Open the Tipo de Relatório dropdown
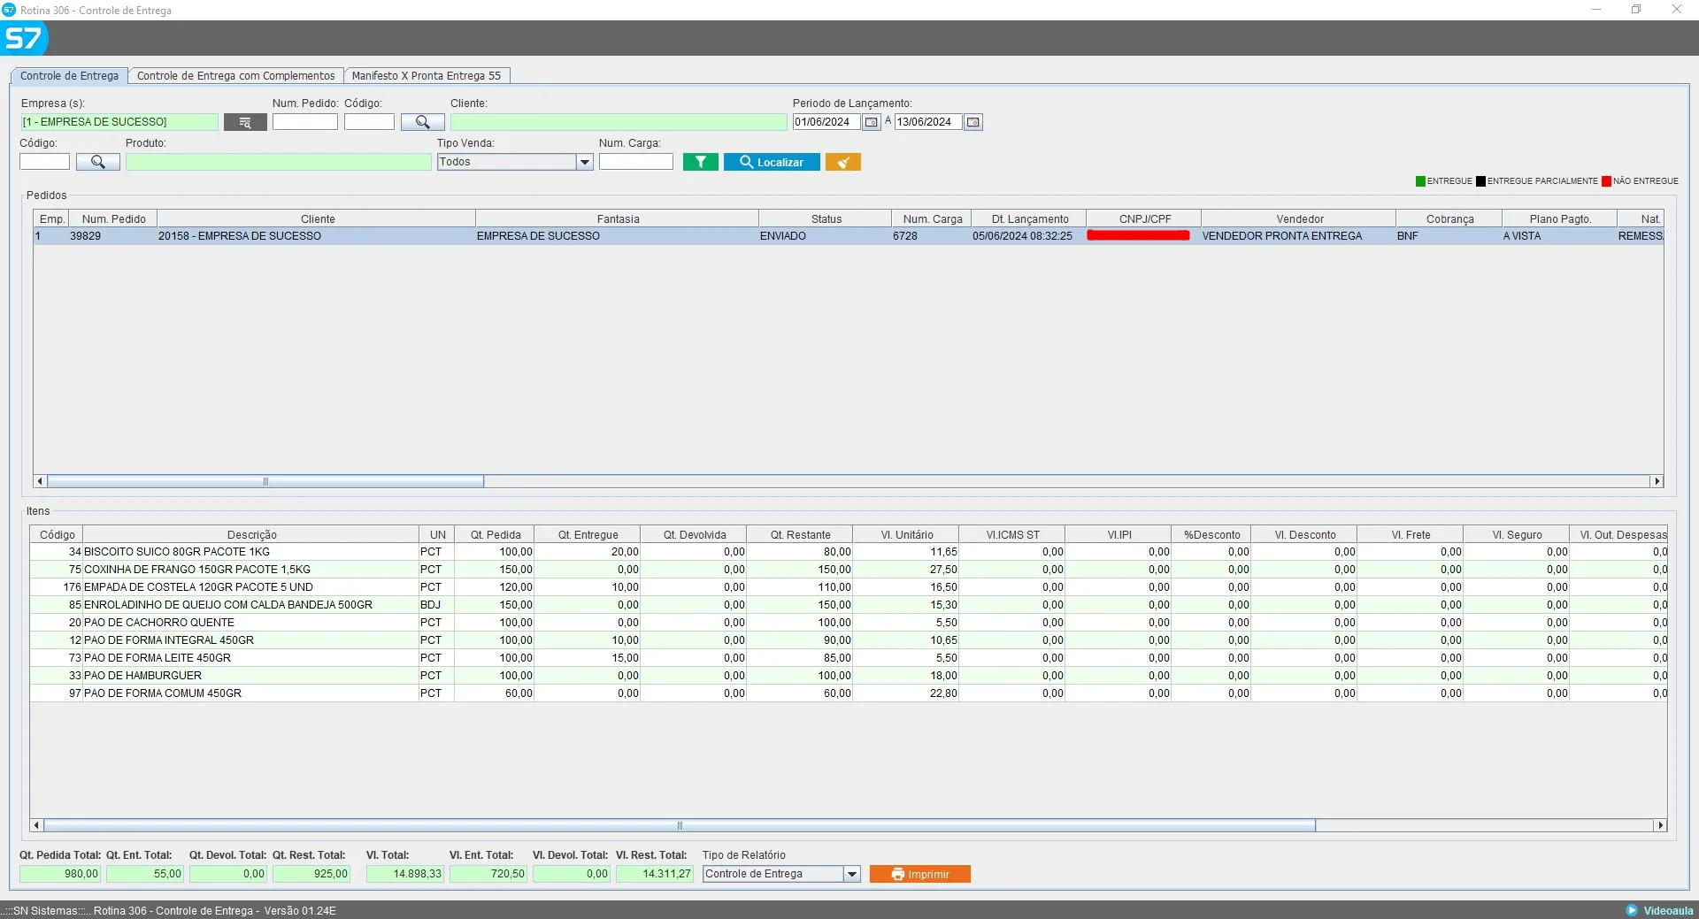 [x=851, y=874]
